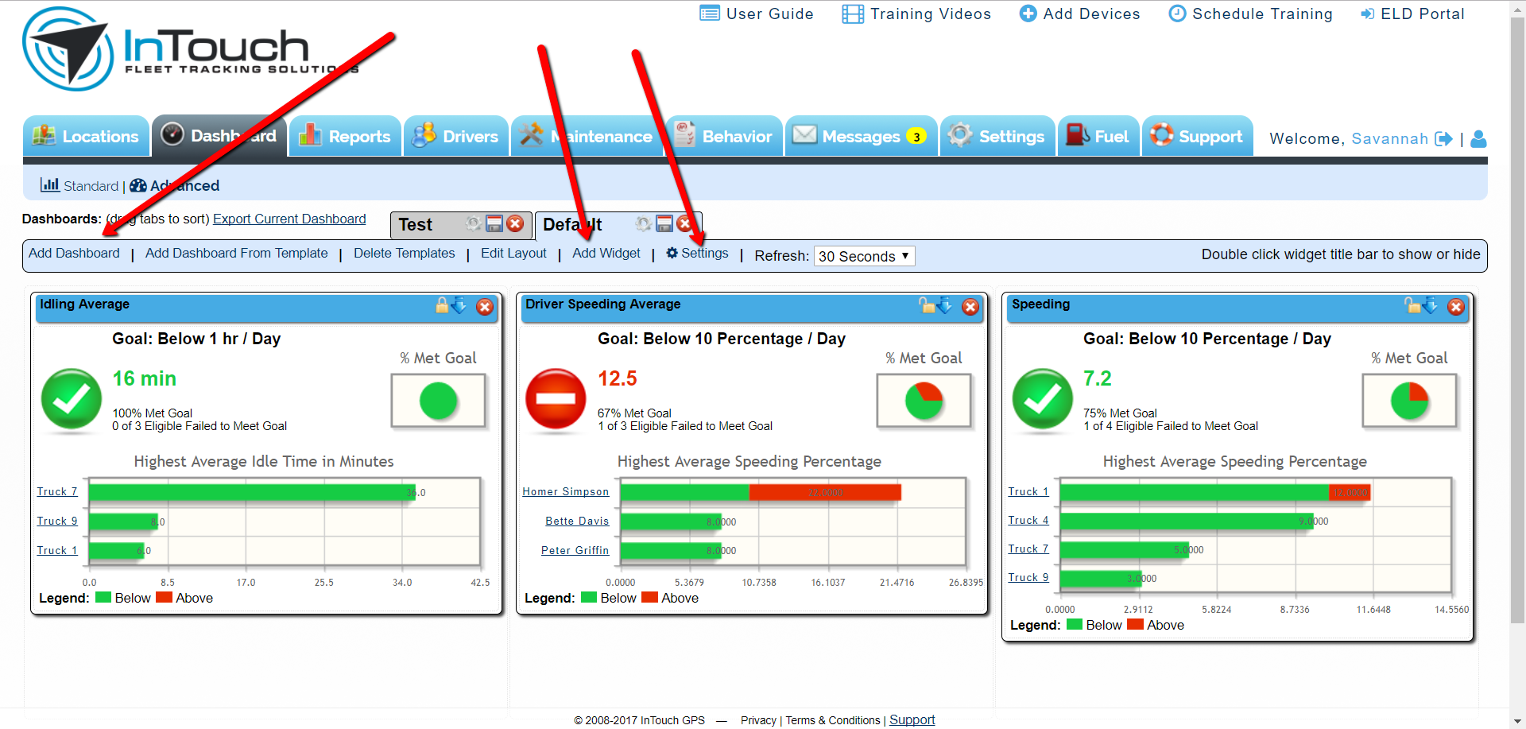Click the User Guide icon
The width and height of the screenshot is (1526, 729).
710,14
